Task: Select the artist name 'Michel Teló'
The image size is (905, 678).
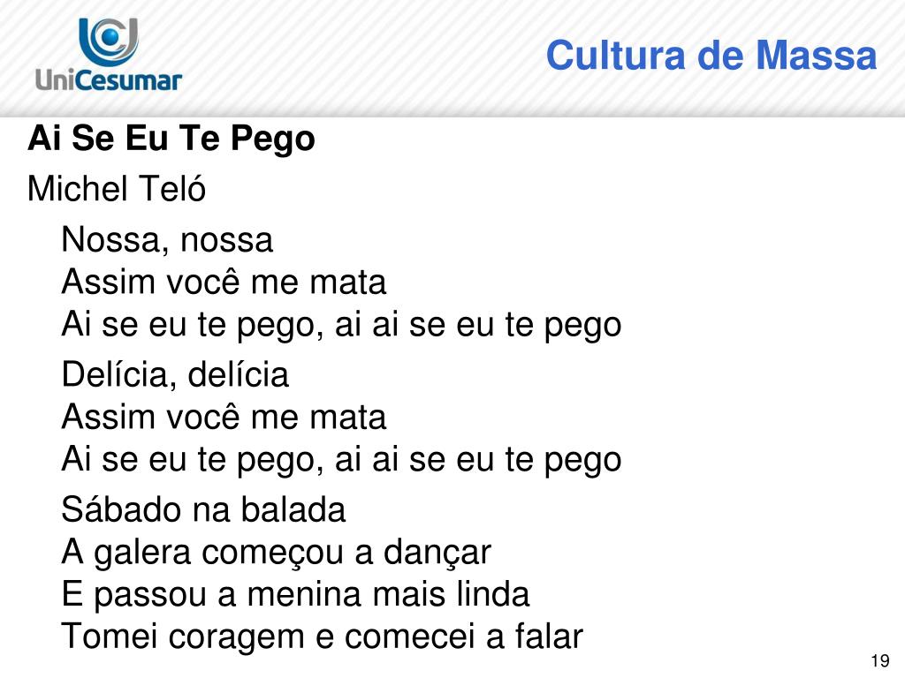Action: click(x=117, y=189)
